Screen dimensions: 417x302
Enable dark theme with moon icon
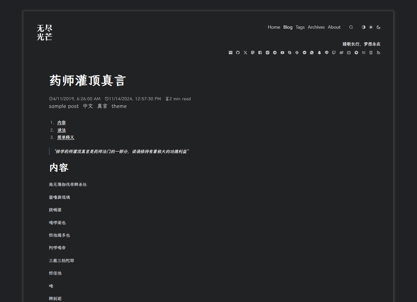pos(378,27)
